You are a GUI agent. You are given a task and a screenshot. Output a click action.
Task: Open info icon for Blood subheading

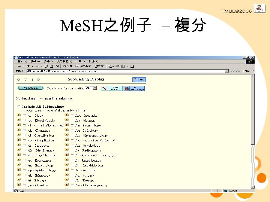tap(19, 115)
